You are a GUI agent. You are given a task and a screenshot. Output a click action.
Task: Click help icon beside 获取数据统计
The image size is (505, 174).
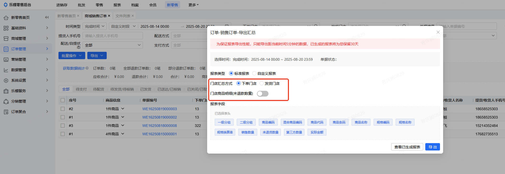pyautogui.click(x=87, y=68)
